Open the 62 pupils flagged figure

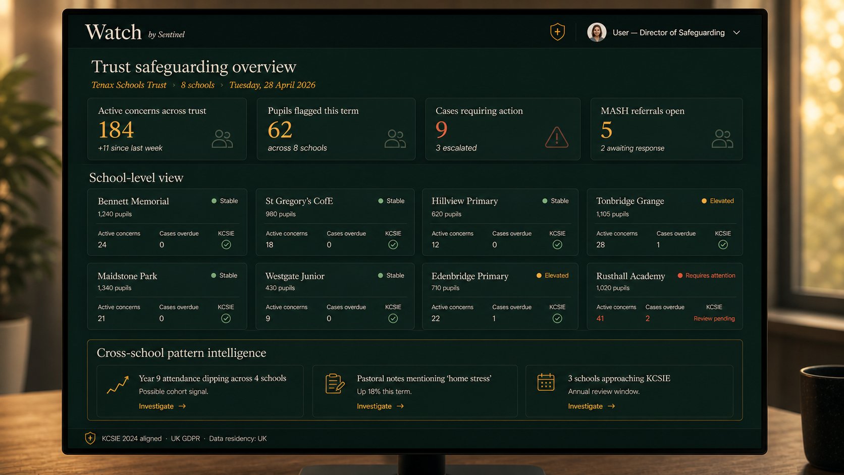coord(280,130)
